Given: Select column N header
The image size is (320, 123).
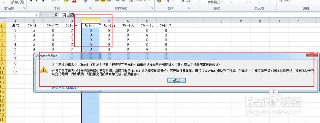Looking at the screenshot, I should pyautogui.click(x=260, y=21).
